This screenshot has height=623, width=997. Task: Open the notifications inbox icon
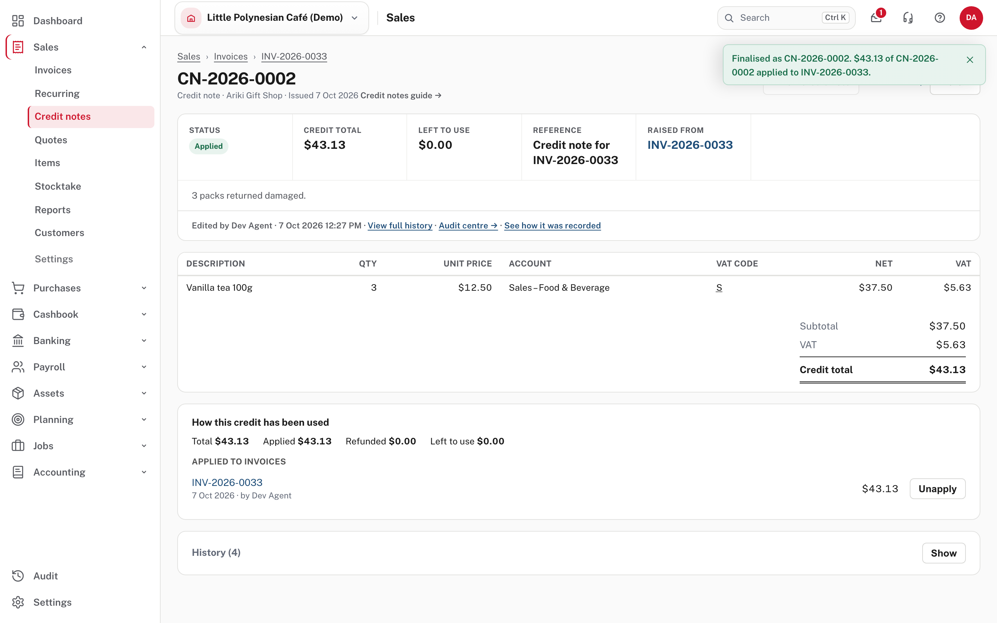coord(876,18)
